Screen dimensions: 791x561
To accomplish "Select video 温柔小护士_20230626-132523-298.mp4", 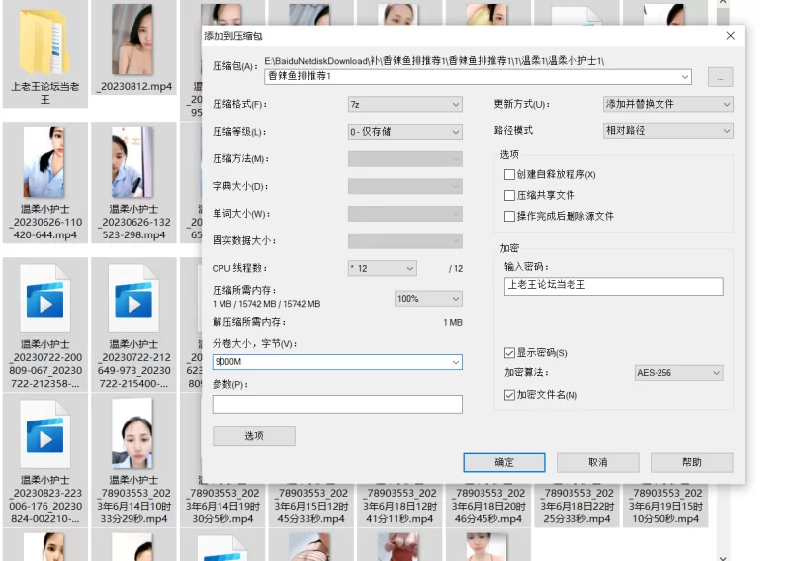I will [132, 161].
